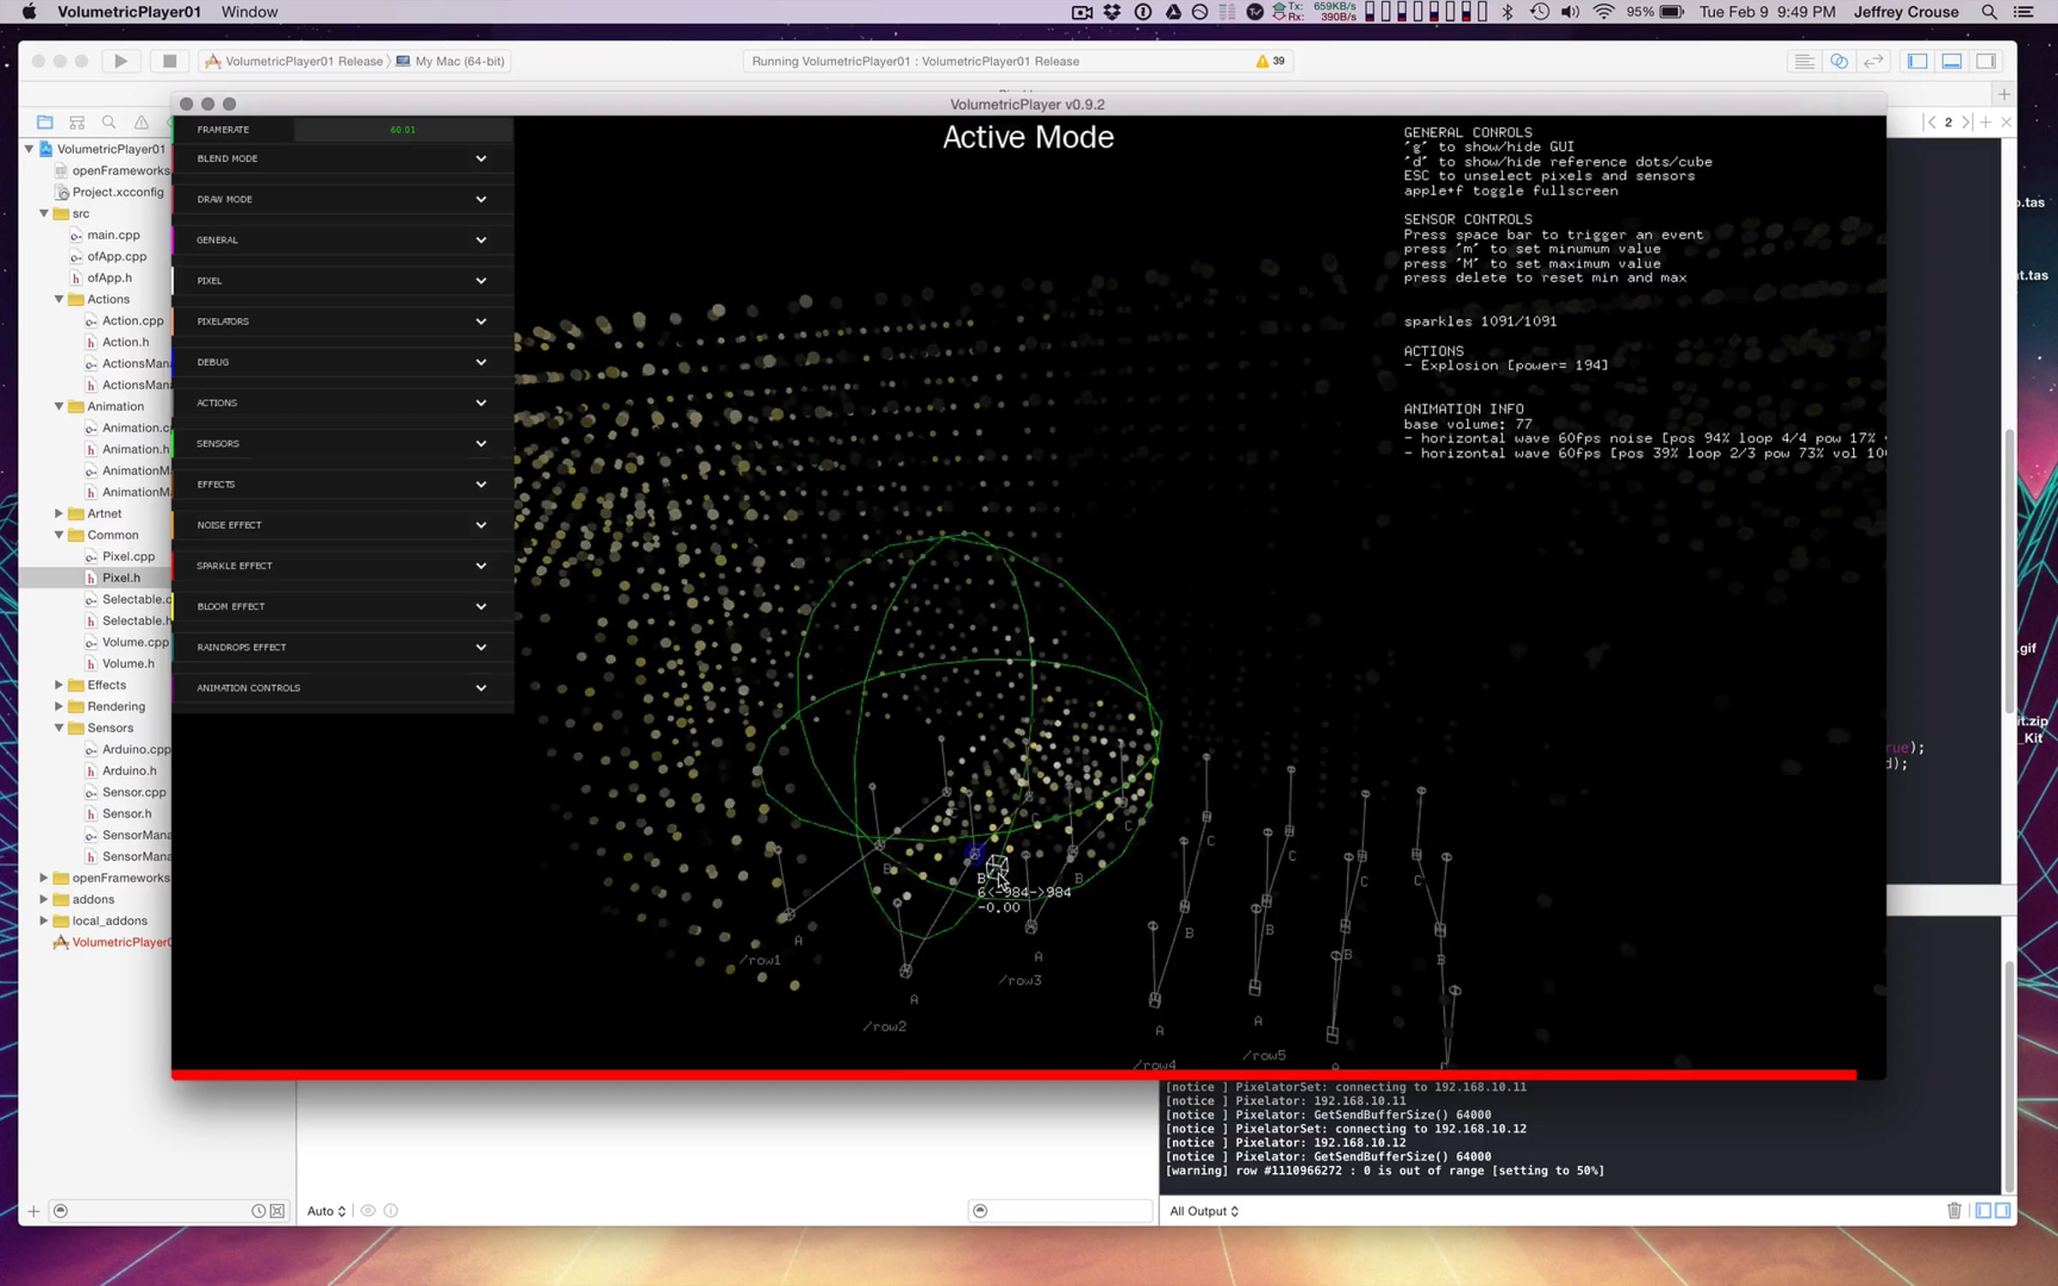This screenshot has height=1286, width=2058.
Task: Open the Window menu in menu bar
Action: coord(250,12)
